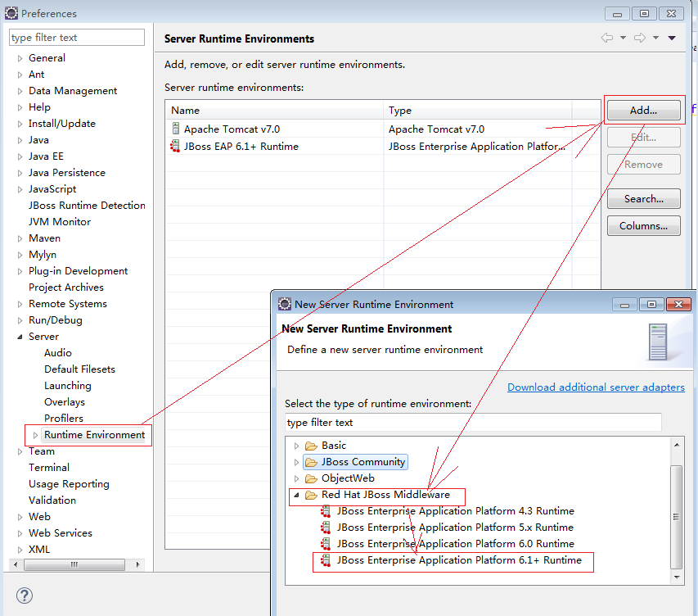Collapse the Server tree node
This screenshot has width=698, height=616.
point(20,337)
